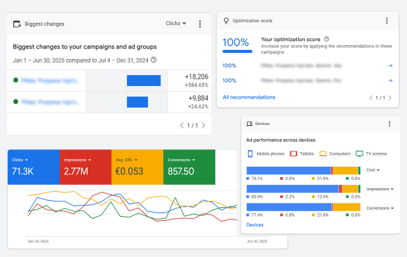
Task: Open the Cost dropdown in Devices card
Action: (x=373, y=170)
